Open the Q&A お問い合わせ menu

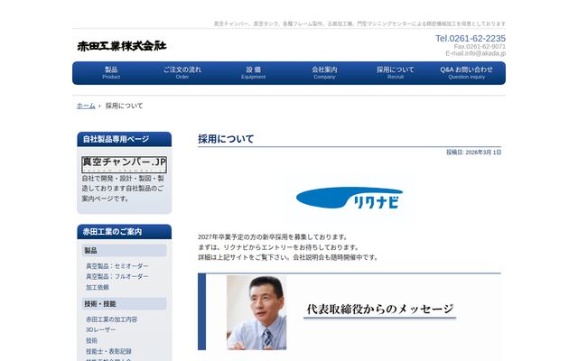(466, 72)
